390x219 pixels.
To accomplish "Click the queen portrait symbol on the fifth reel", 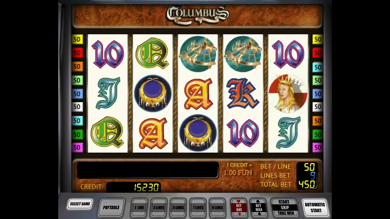I will coord(288,93).
